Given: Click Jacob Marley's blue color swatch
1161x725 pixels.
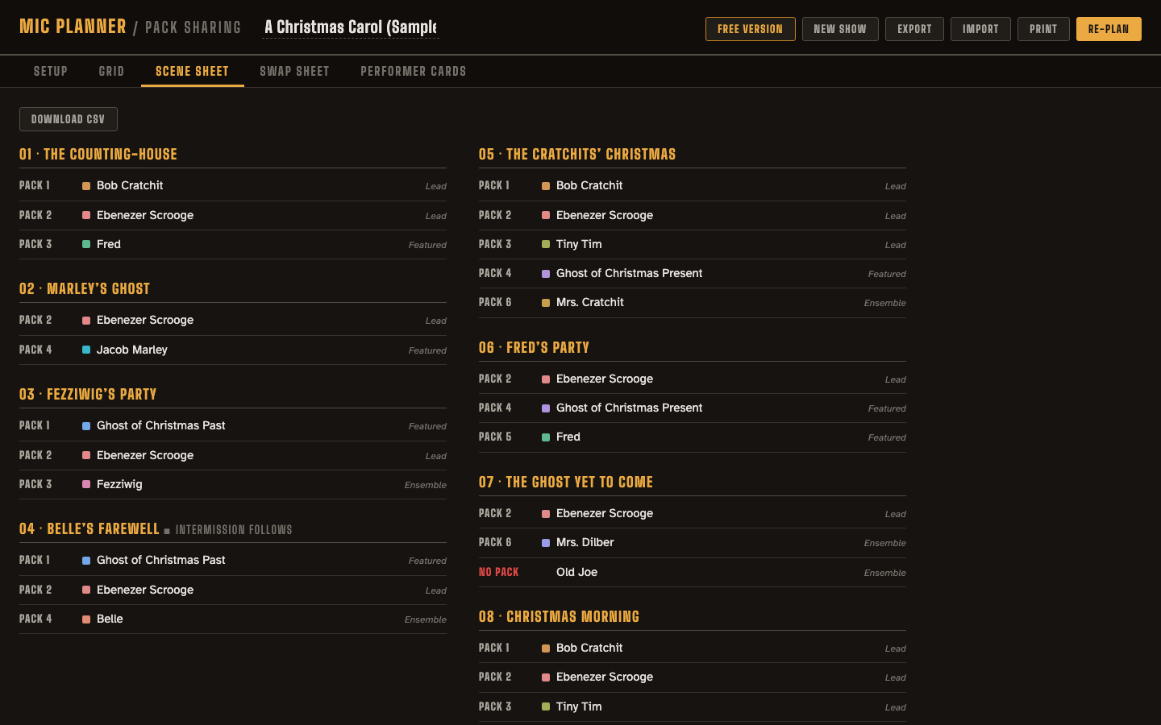Looking at the screenshot, I should point(86,350).
